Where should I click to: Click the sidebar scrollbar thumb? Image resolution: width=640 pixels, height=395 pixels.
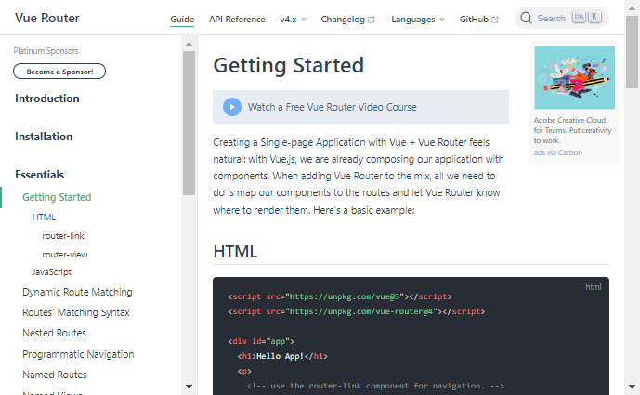pyautogui.click(x=189, y=123)
